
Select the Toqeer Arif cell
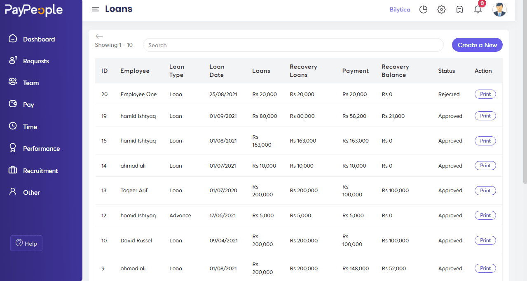(134, 191)
